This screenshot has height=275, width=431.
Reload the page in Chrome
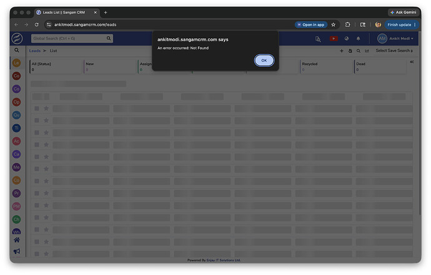tap(37, 25)
